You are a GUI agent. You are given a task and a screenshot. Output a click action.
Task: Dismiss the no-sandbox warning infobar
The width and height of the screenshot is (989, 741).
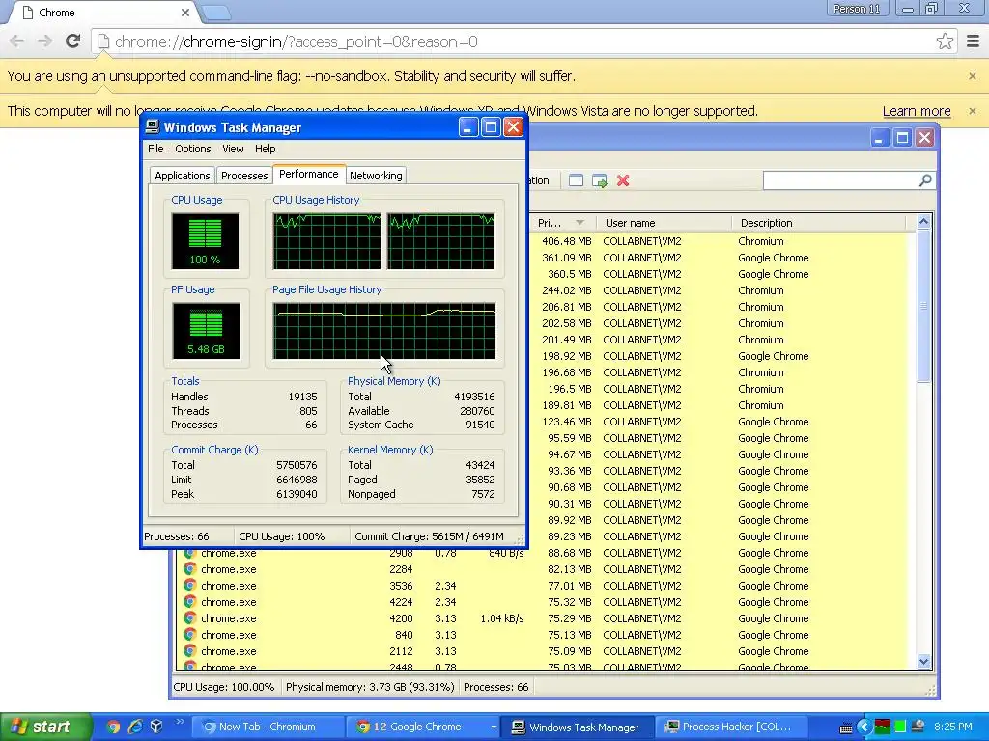coord(973,76)
